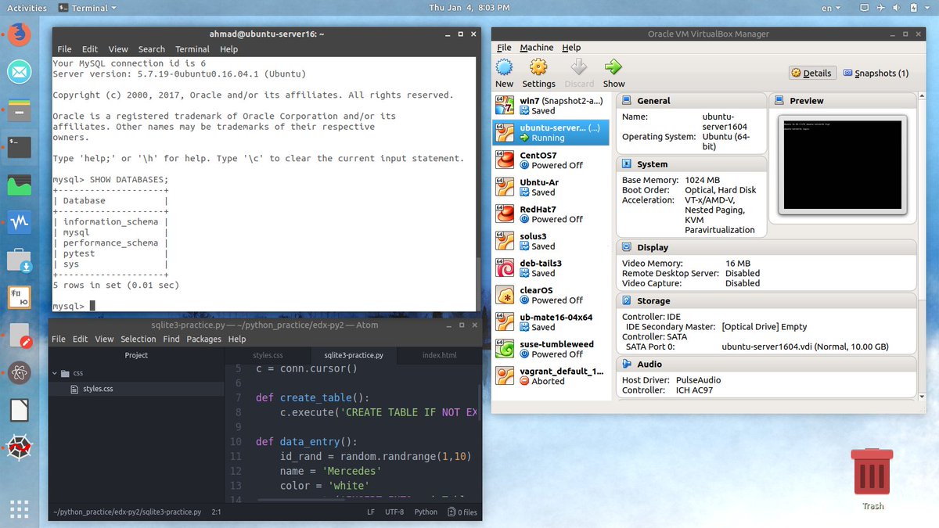Change UTF-8 encoding in Atom status bar

click(x=394, y=512)
